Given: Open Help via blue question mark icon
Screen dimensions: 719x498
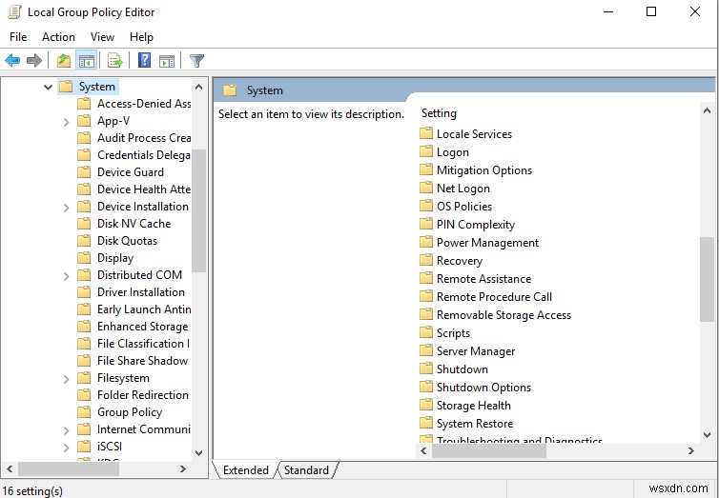Looking at the screenshot, I should click(x=144, y=60).
